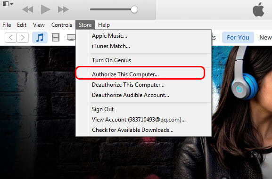The width and height of the screenshot is (272, 179).
Task: Open the Help menu
Action: (104, 25)
